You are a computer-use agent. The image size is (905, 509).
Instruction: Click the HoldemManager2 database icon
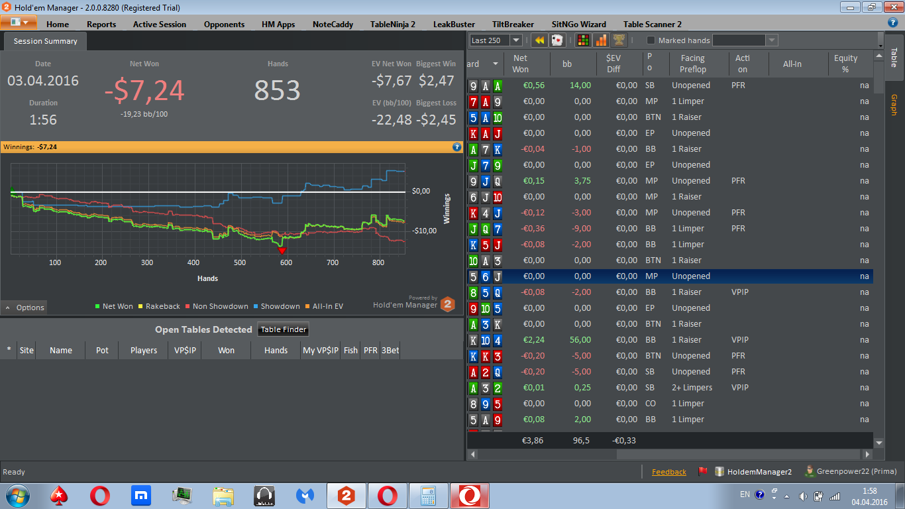pyautogui.click(x=719, y=472)
